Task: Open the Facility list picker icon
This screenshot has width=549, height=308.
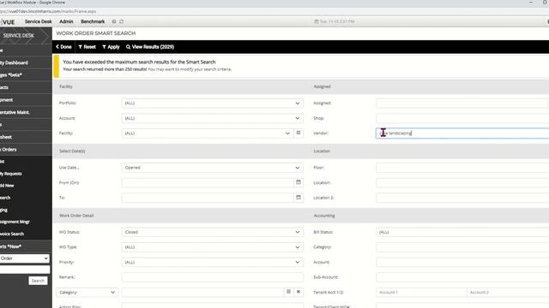Action: tap(299, 133)
